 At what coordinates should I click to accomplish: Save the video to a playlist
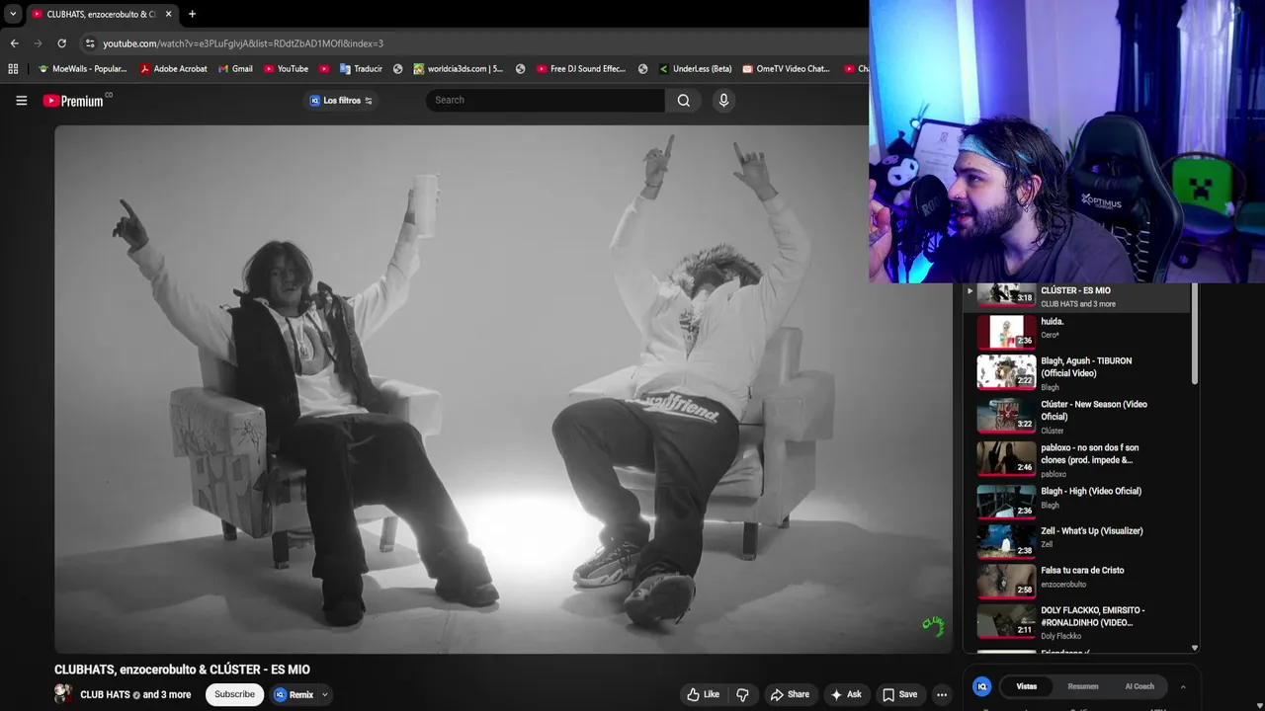click(899, 694)
